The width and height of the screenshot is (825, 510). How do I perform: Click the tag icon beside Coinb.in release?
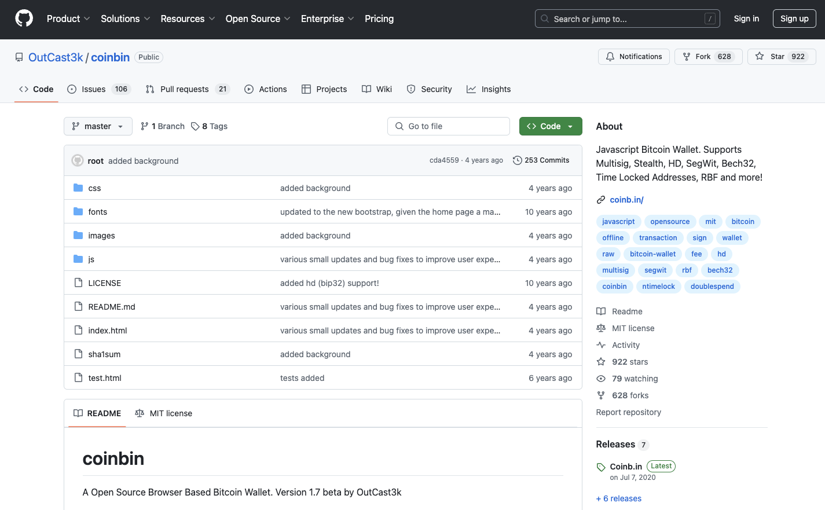click(601, 467)
